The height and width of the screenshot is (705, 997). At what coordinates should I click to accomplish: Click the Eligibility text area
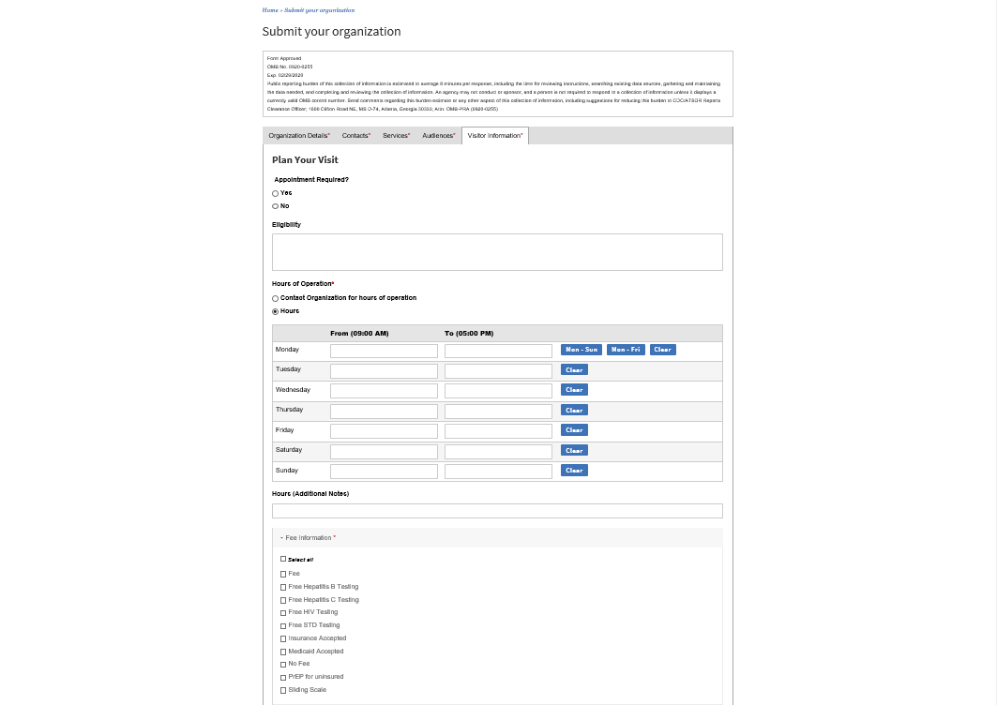coord(497,252)
